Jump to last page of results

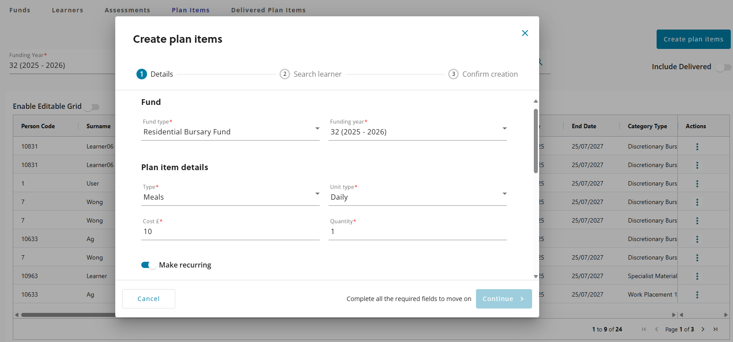(x=715, y=329)
